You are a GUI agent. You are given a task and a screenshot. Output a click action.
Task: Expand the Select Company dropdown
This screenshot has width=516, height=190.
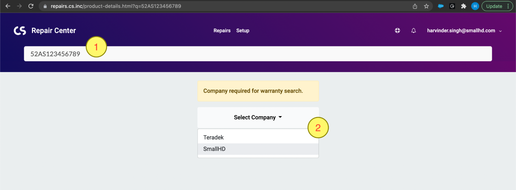pyautogui.click(x=258, y=117)
